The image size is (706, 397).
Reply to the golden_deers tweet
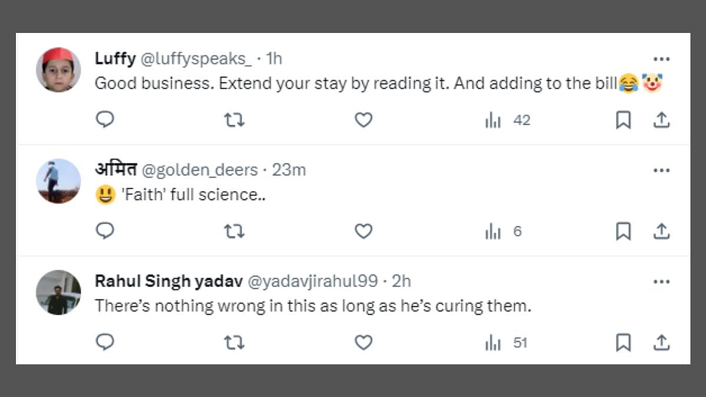tap(105, 231)
